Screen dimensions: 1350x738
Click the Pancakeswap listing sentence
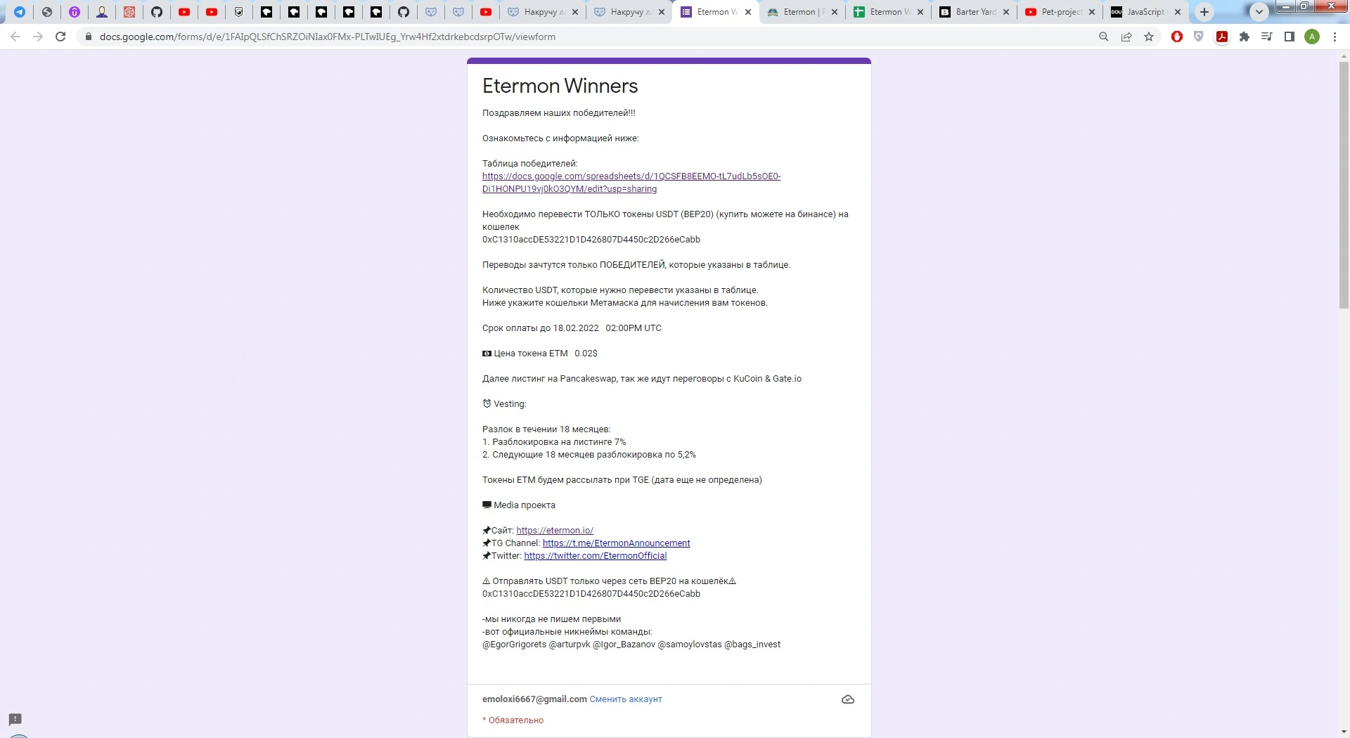click(x=642, y=379)
